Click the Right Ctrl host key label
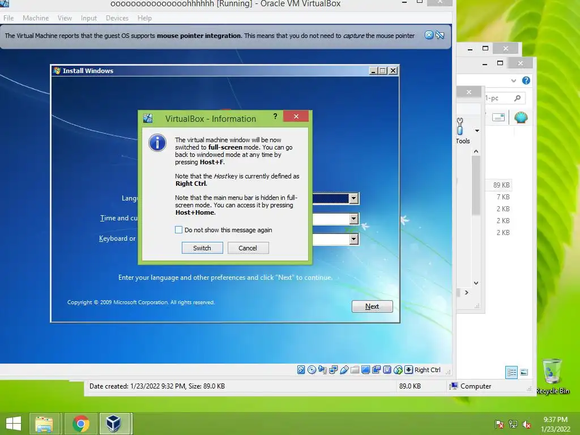The width and height of the screenshot is (580, 435). coord(428,370)
